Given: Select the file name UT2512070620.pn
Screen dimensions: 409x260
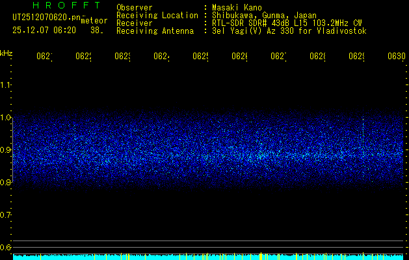Looking at the screenshot, I should (x=47, y=18).
